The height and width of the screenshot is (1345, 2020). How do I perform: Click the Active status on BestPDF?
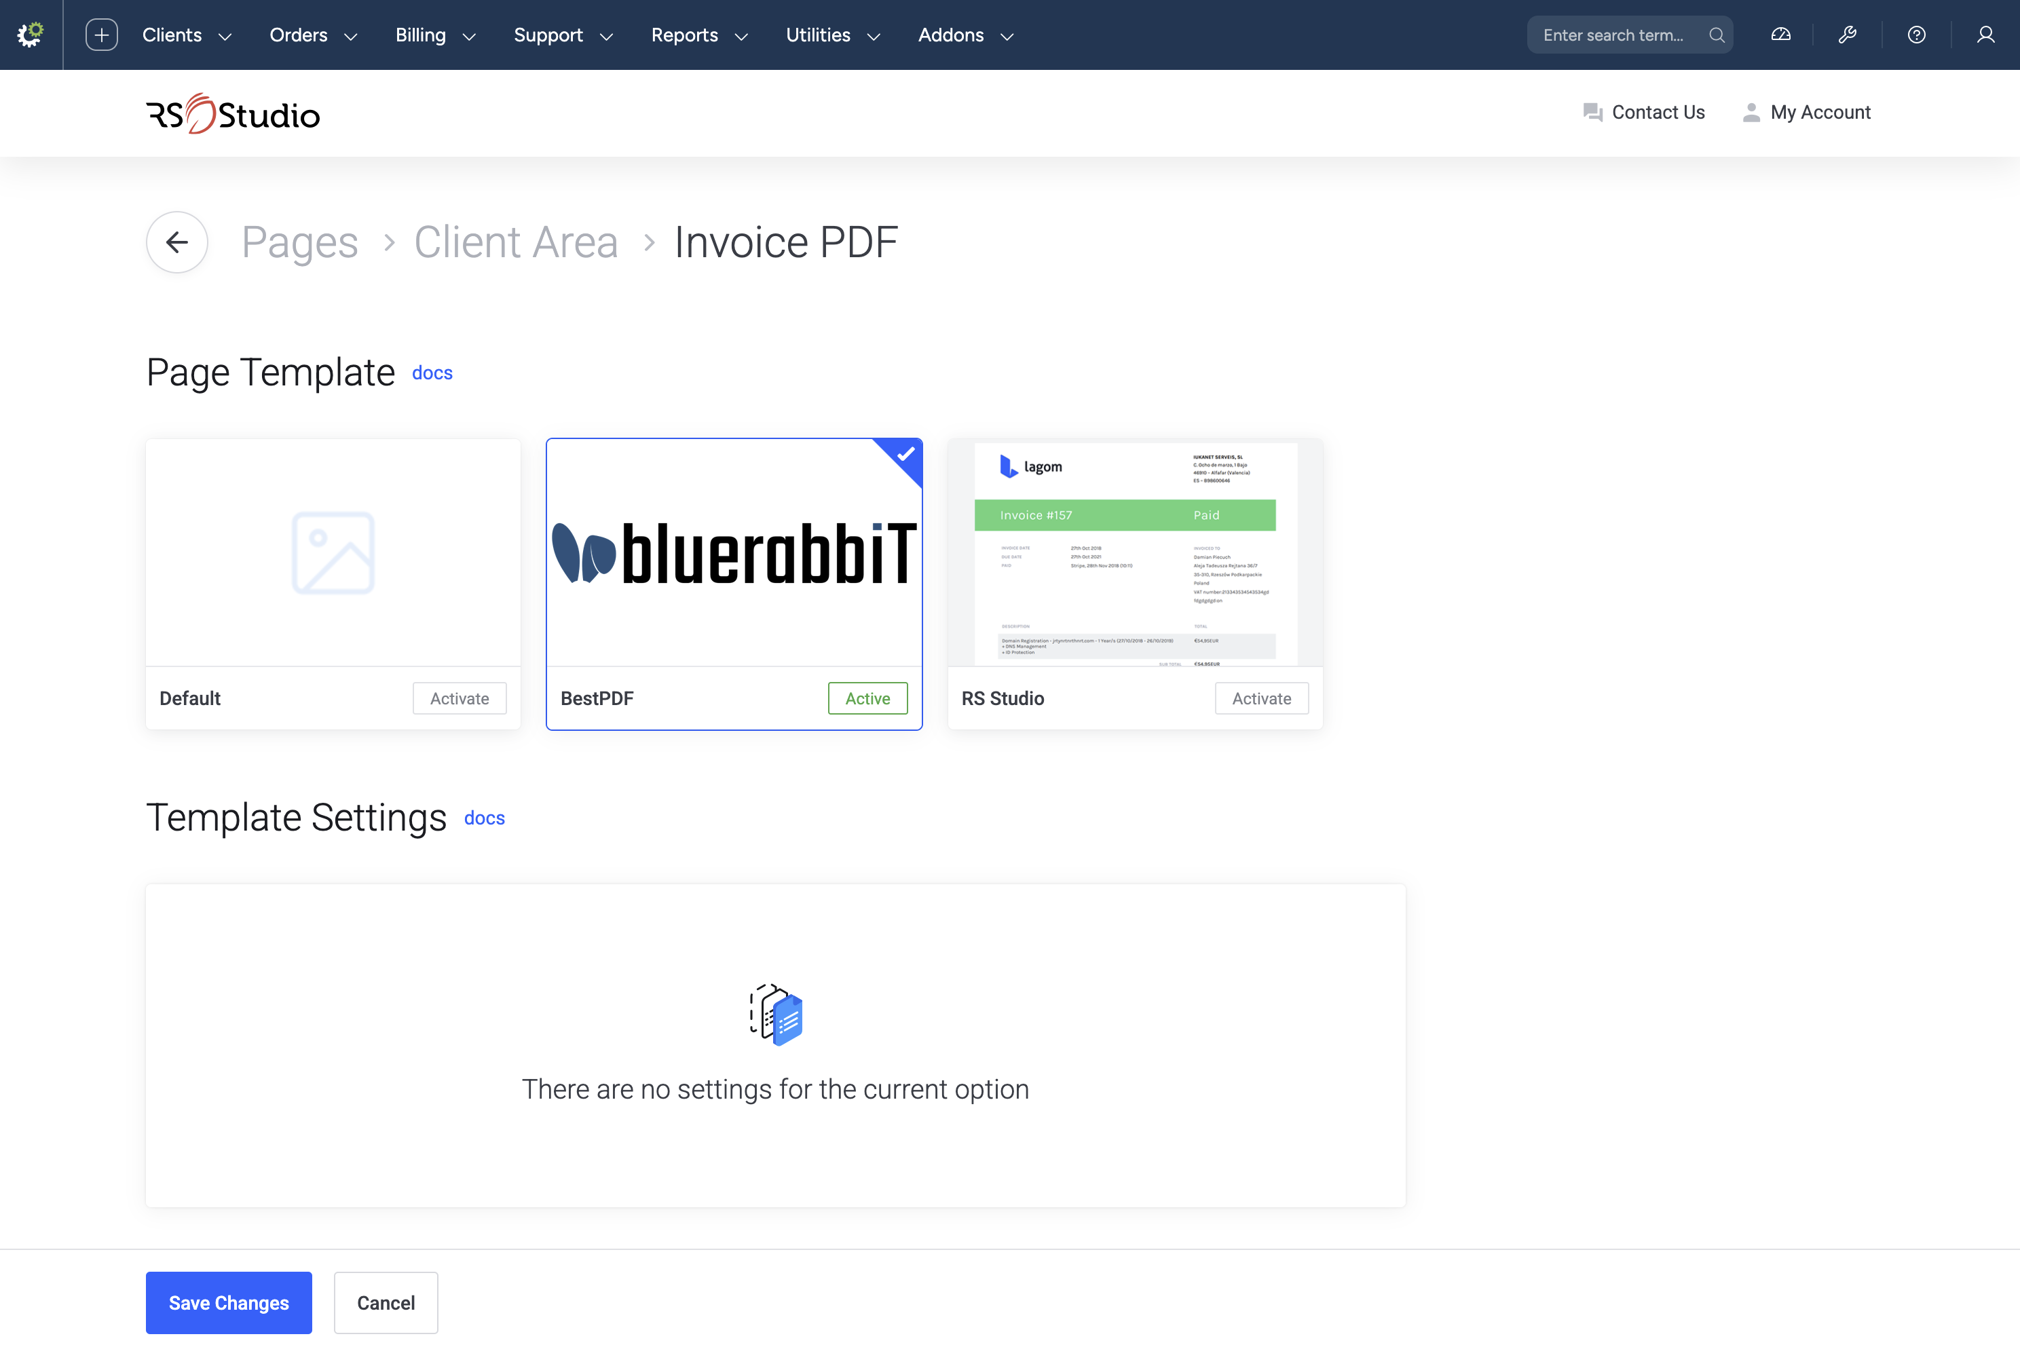coord(867,698)
